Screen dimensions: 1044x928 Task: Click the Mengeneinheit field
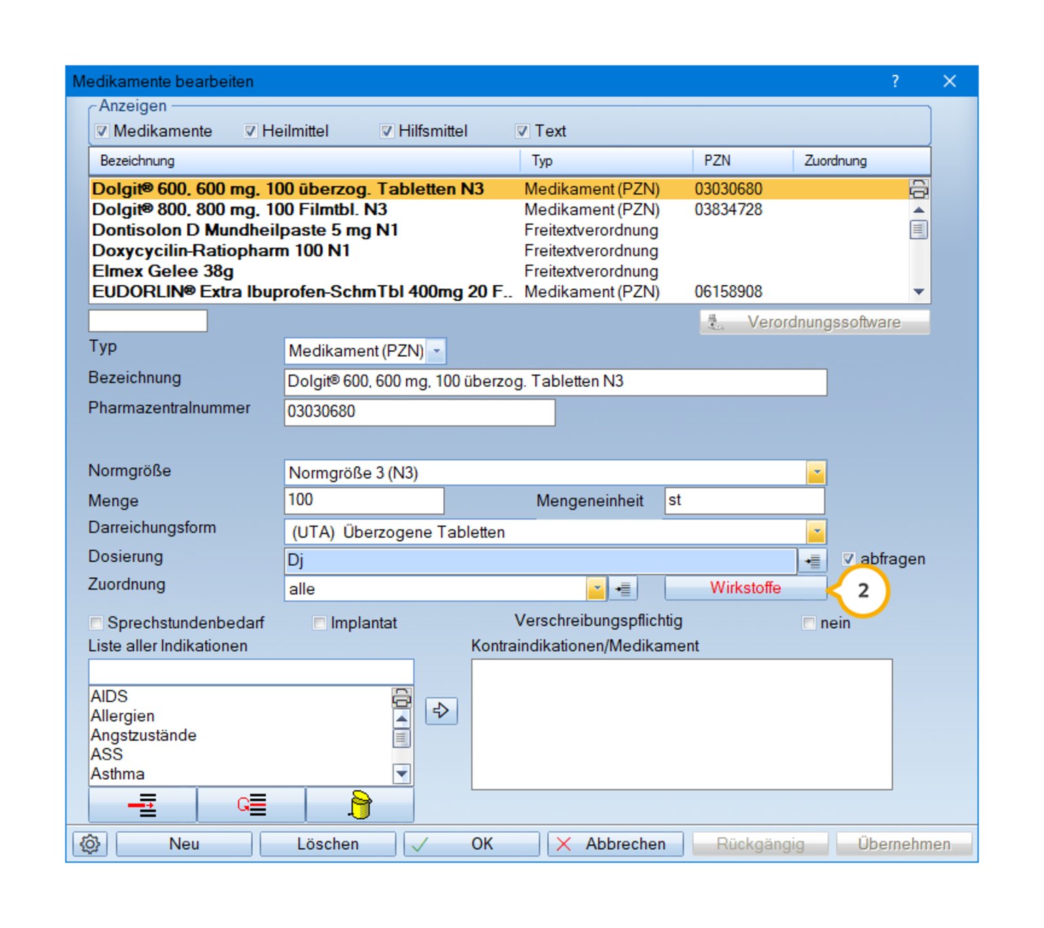744,500
